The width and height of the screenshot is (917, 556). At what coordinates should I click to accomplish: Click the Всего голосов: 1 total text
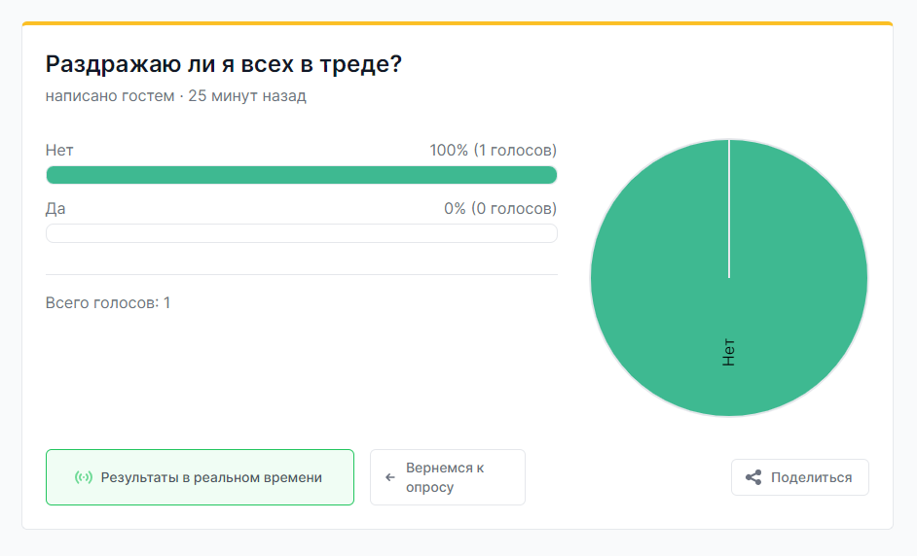pos(108,302)
